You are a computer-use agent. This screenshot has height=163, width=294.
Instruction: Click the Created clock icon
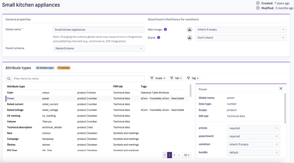[258, 3]
